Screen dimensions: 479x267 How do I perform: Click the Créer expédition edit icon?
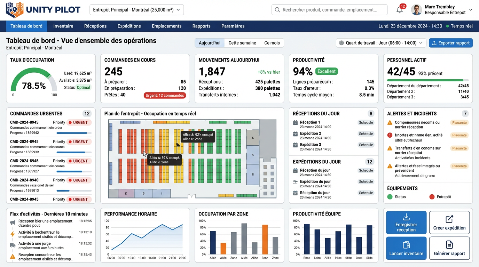(449, 219)
